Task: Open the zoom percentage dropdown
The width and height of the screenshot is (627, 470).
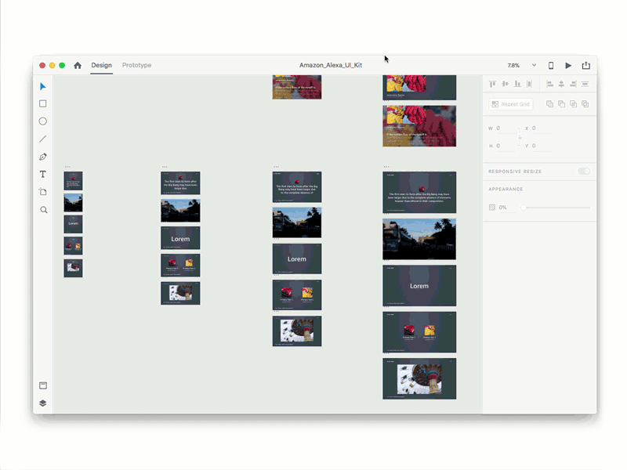Action: [534, 65]
